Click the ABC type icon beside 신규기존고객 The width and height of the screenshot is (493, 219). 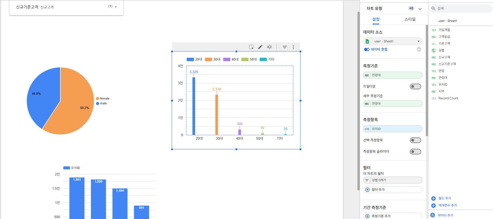434,64
